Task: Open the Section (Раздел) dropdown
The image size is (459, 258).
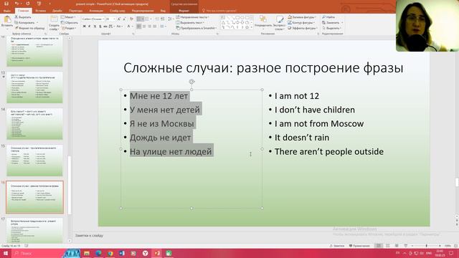Action: 69,28
